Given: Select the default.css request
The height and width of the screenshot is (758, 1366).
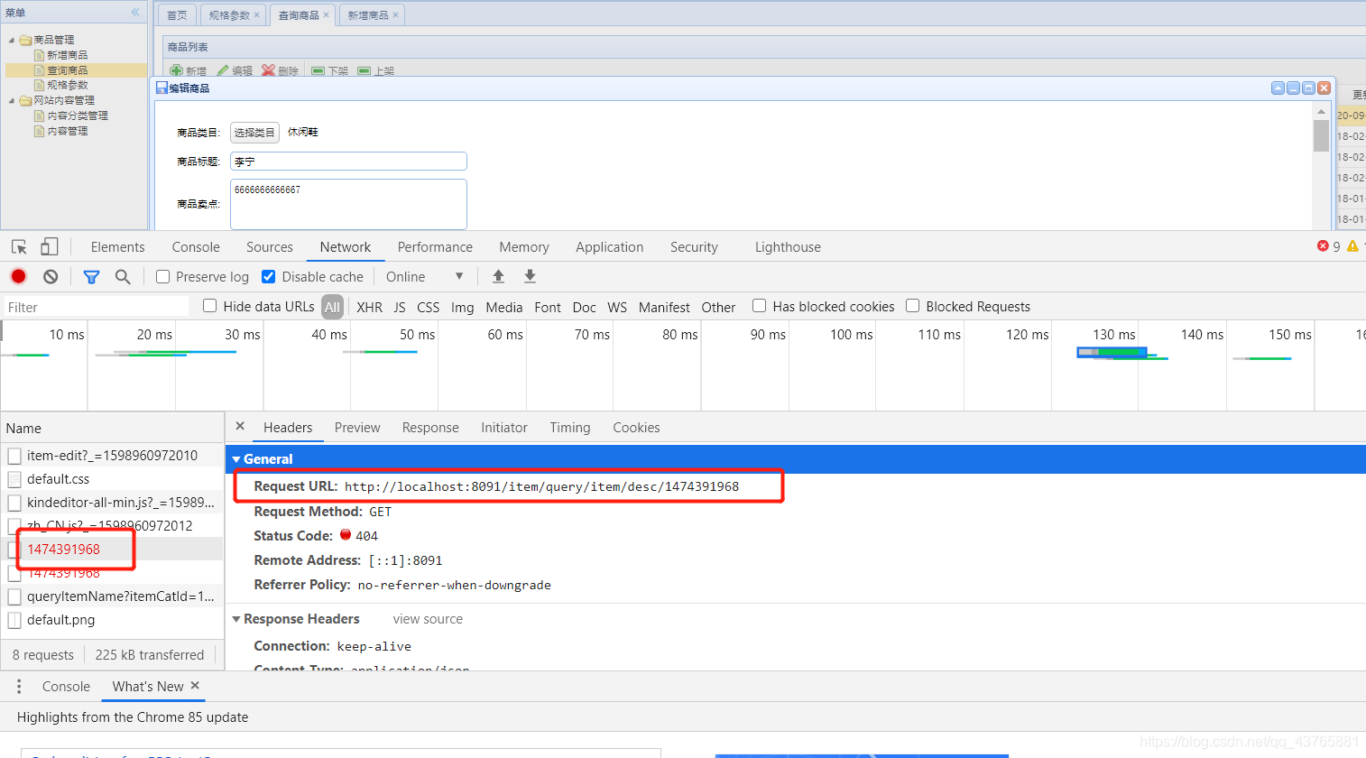Looking at the screenshot, I should [112, 479].
